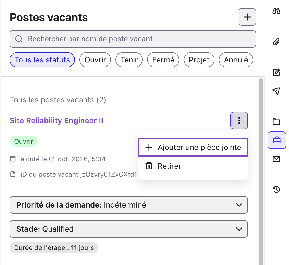The width and height of the screenshot is (289, 265).
Task: Expand the Priorité de la demande dropdown
Action: tap(129, 205)
